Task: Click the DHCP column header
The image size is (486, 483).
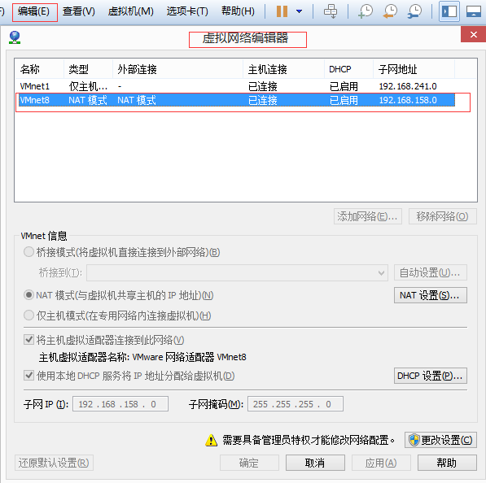Action: 348,69
